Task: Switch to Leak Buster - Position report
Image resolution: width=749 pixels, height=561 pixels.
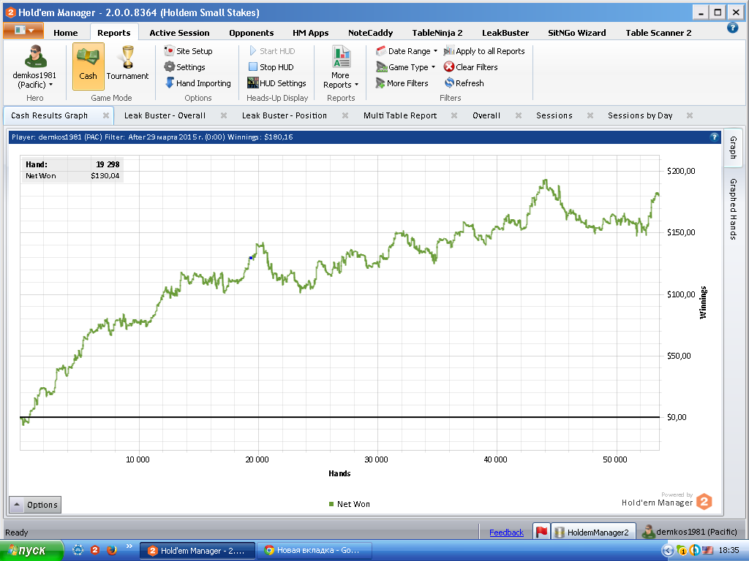Action: coord(285,115)
